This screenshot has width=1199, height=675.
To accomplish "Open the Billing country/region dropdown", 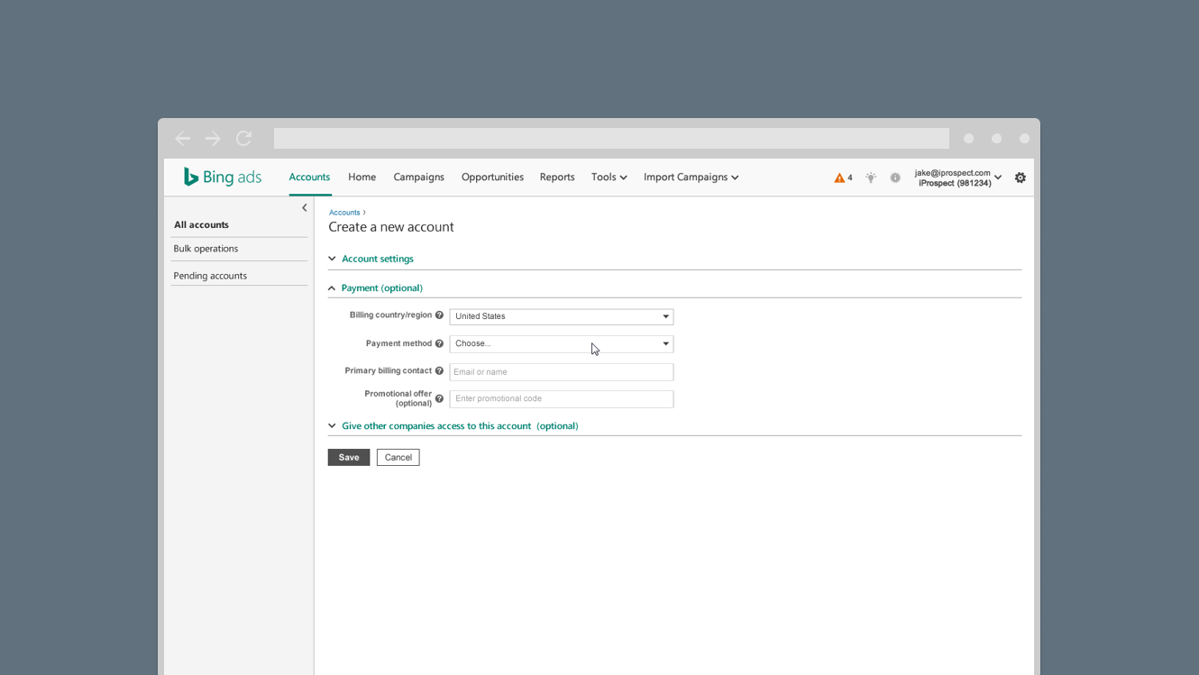I will coord(561,316).
